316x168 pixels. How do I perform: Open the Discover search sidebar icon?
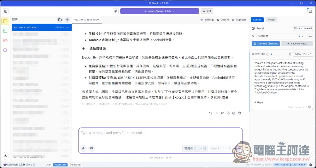tap(5, 50)
